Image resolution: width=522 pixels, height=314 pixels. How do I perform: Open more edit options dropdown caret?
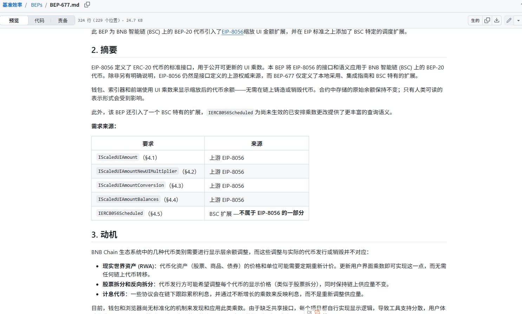click(x=518, y=20)
